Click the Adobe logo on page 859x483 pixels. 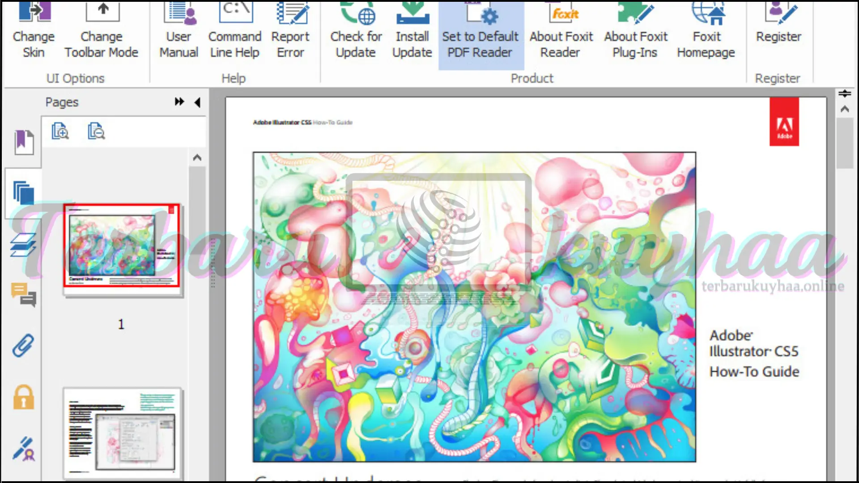point(784,122)
